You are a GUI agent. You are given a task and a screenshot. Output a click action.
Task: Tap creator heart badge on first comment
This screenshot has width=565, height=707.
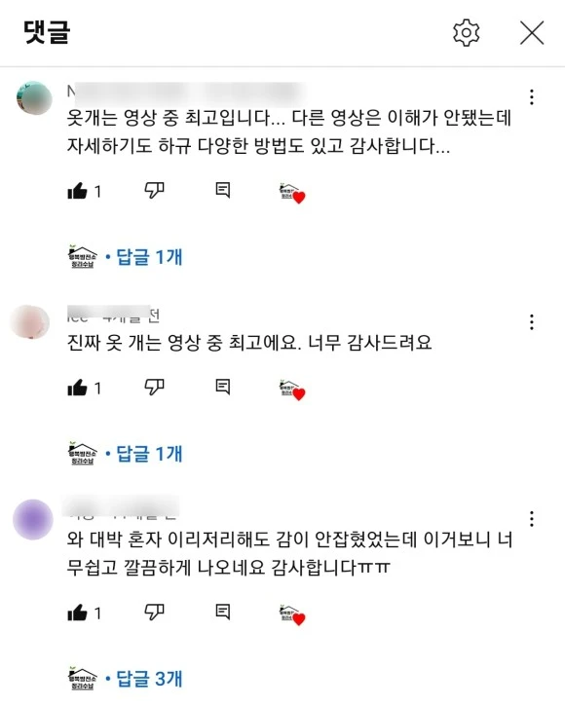(x=292, y=194)
